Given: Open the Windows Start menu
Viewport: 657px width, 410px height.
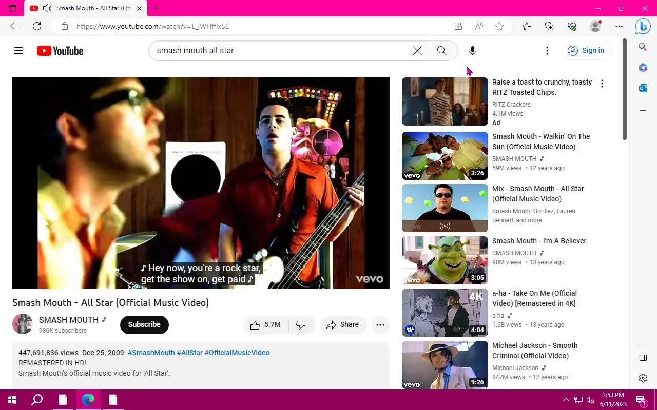Looking at the screenshot, I should 12,400.
